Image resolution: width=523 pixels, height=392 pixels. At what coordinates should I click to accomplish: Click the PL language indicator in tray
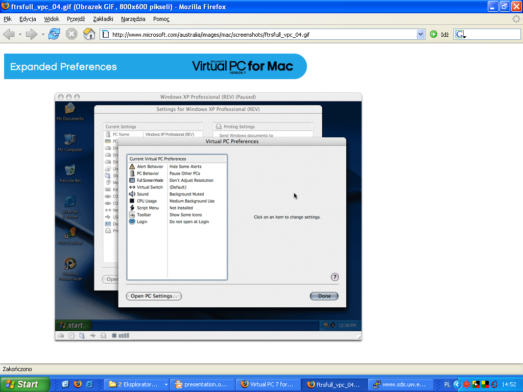point(447,384)
